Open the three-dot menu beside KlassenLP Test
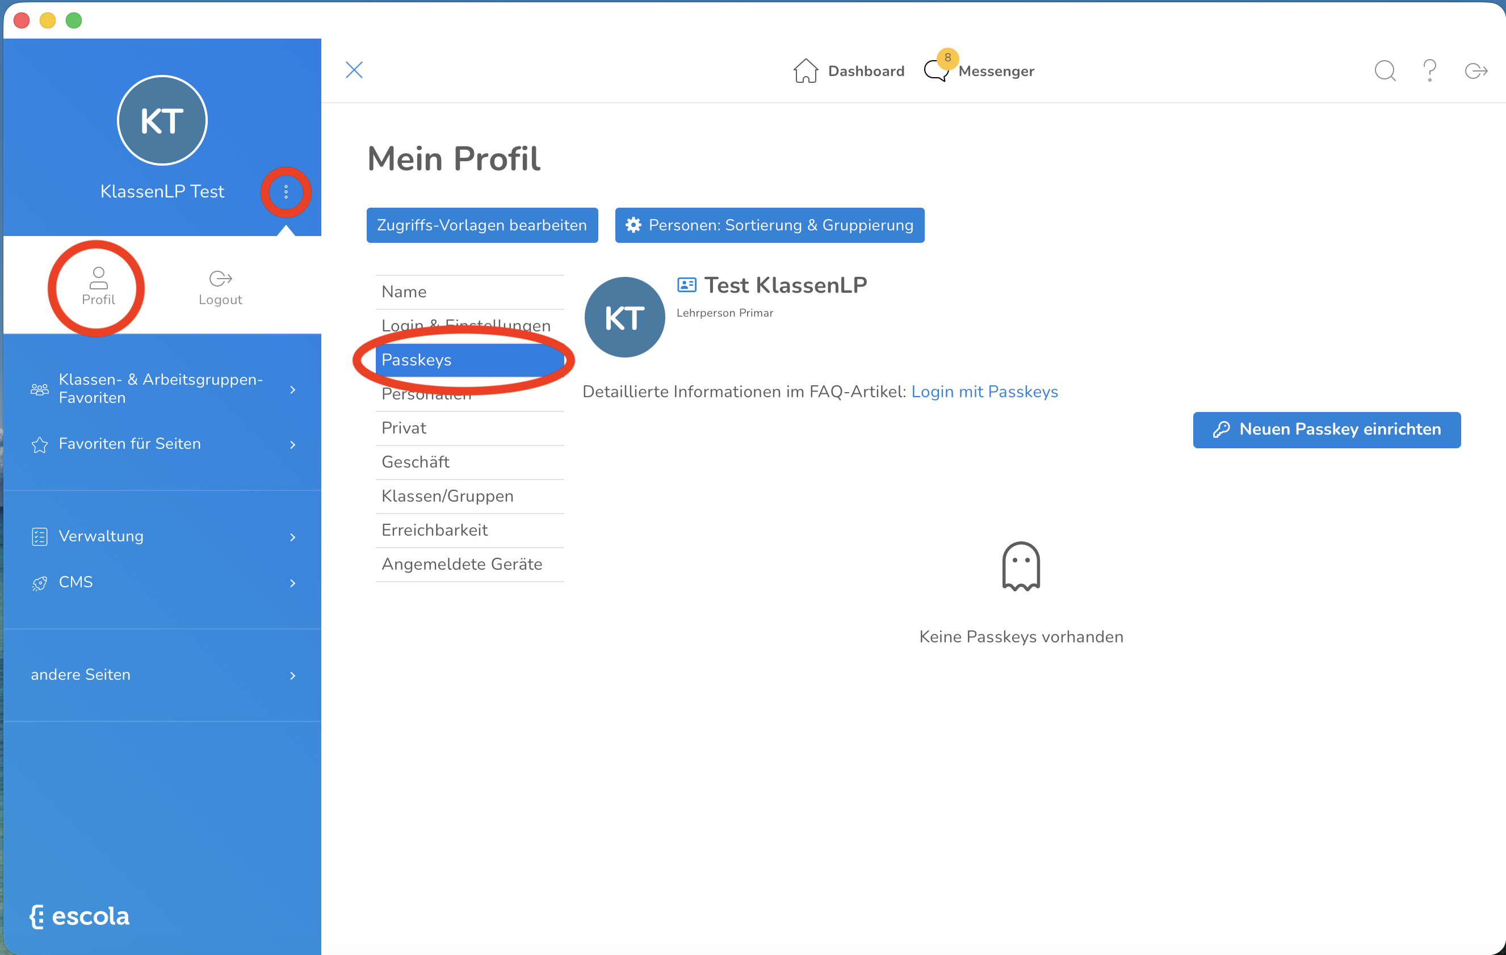1506x955 pixels. coord(286,192)
